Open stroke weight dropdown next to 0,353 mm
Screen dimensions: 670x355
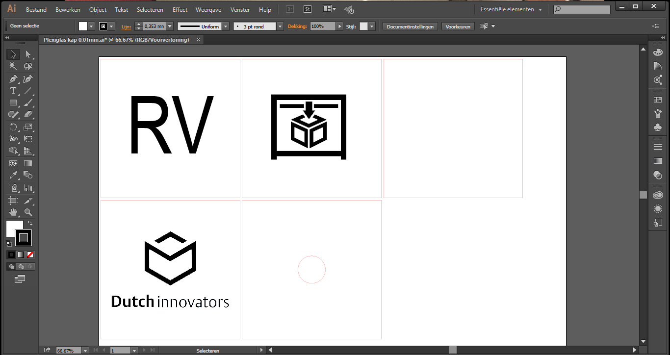pyautogui.click(x=170, y=26)
